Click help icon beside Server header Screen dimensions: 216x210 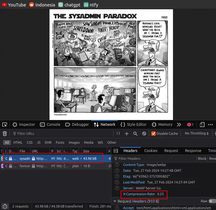point(117,188)
